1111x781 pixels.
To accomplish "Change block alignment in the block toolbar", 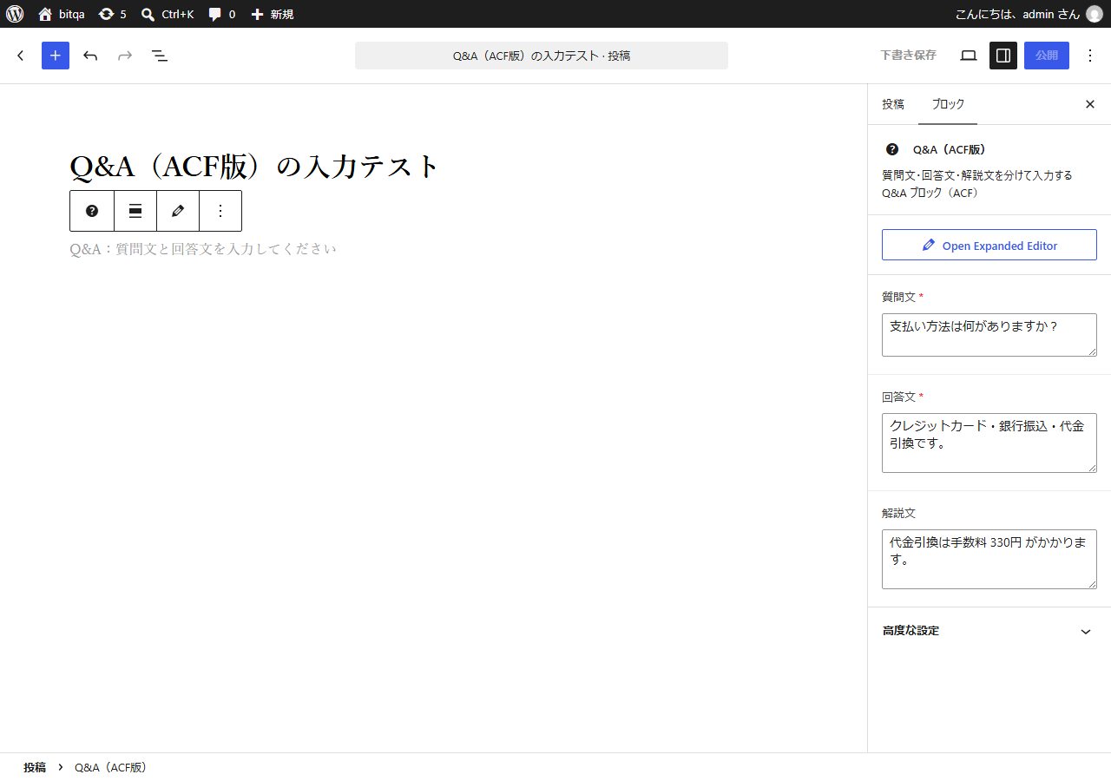I will (x=135, y=211).
